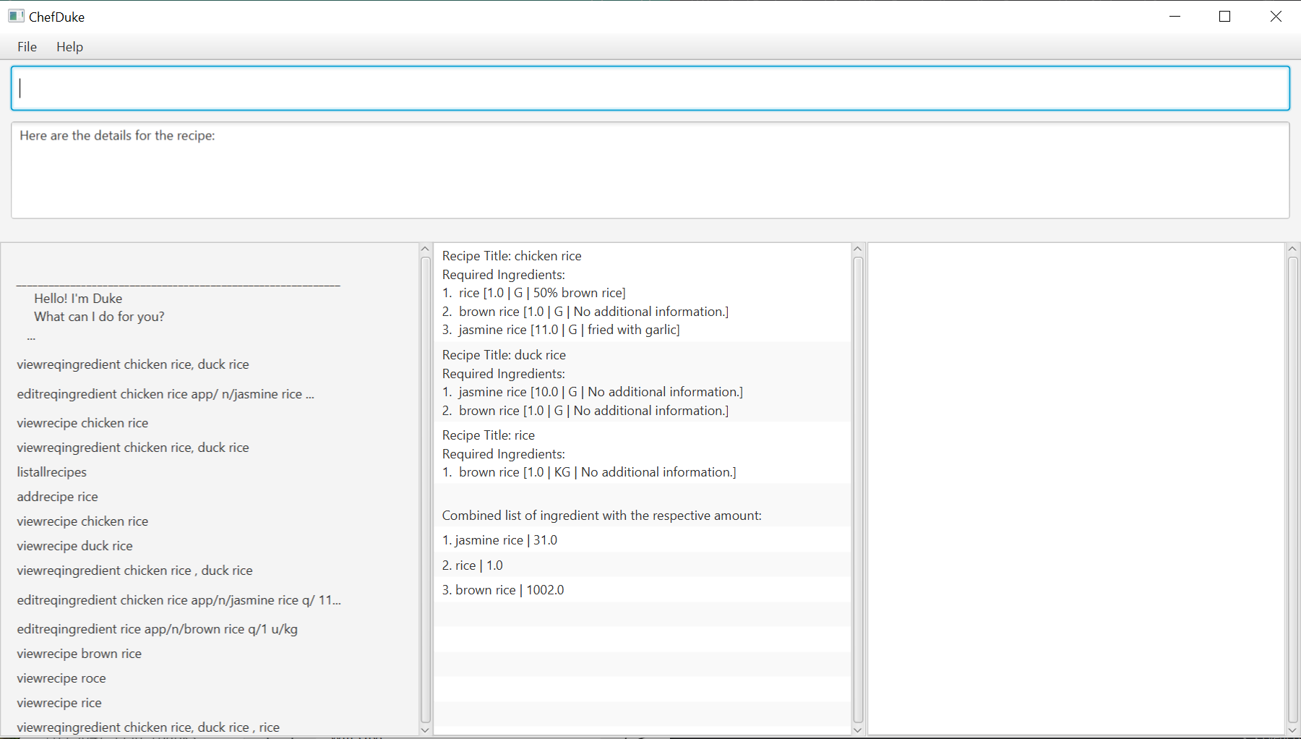This screenshot has width=1301, height=739.
Task: Select 'viewreqingredient chicken rice , duck rice' entry
Action: click(135, 571)
